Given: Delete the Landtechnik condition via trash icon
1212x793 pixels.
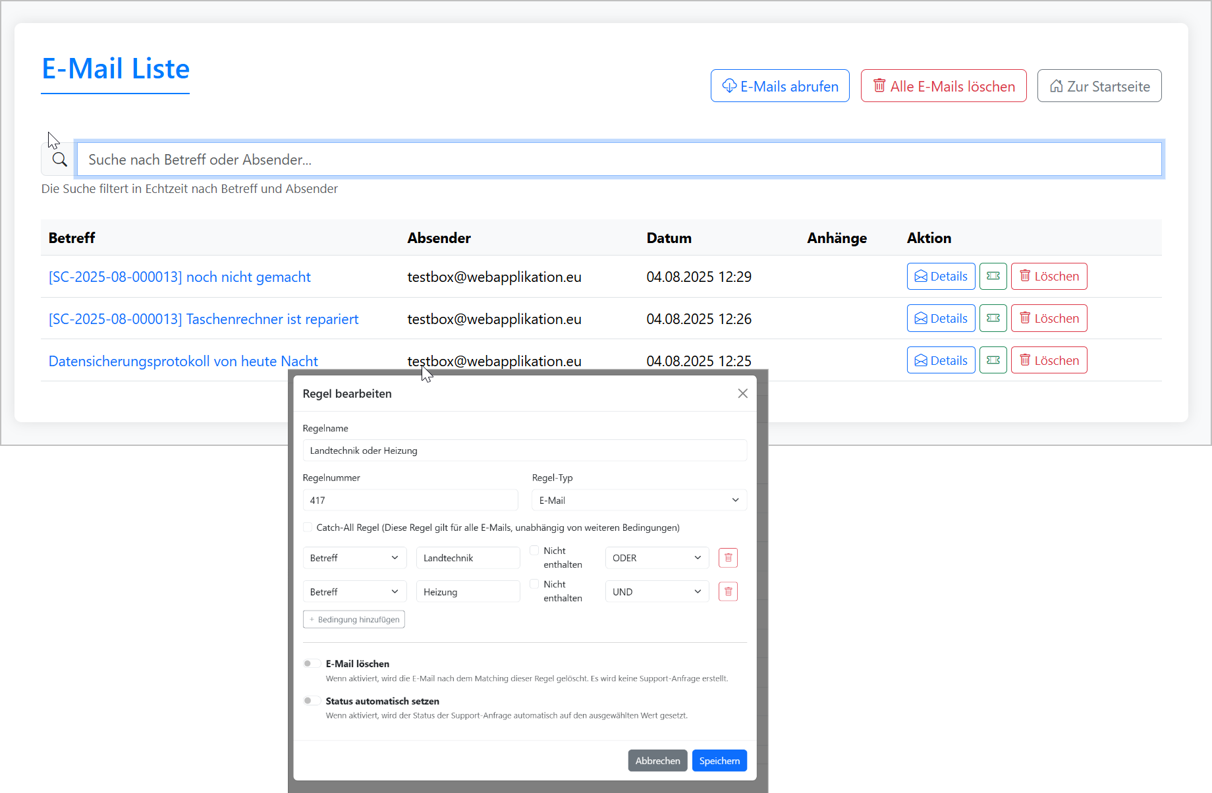Looking at the screenshot, I should 727,557.
